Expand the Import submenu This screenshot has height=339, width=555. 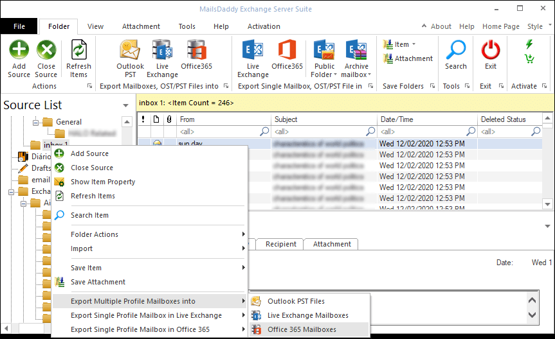tap(149, 248)
